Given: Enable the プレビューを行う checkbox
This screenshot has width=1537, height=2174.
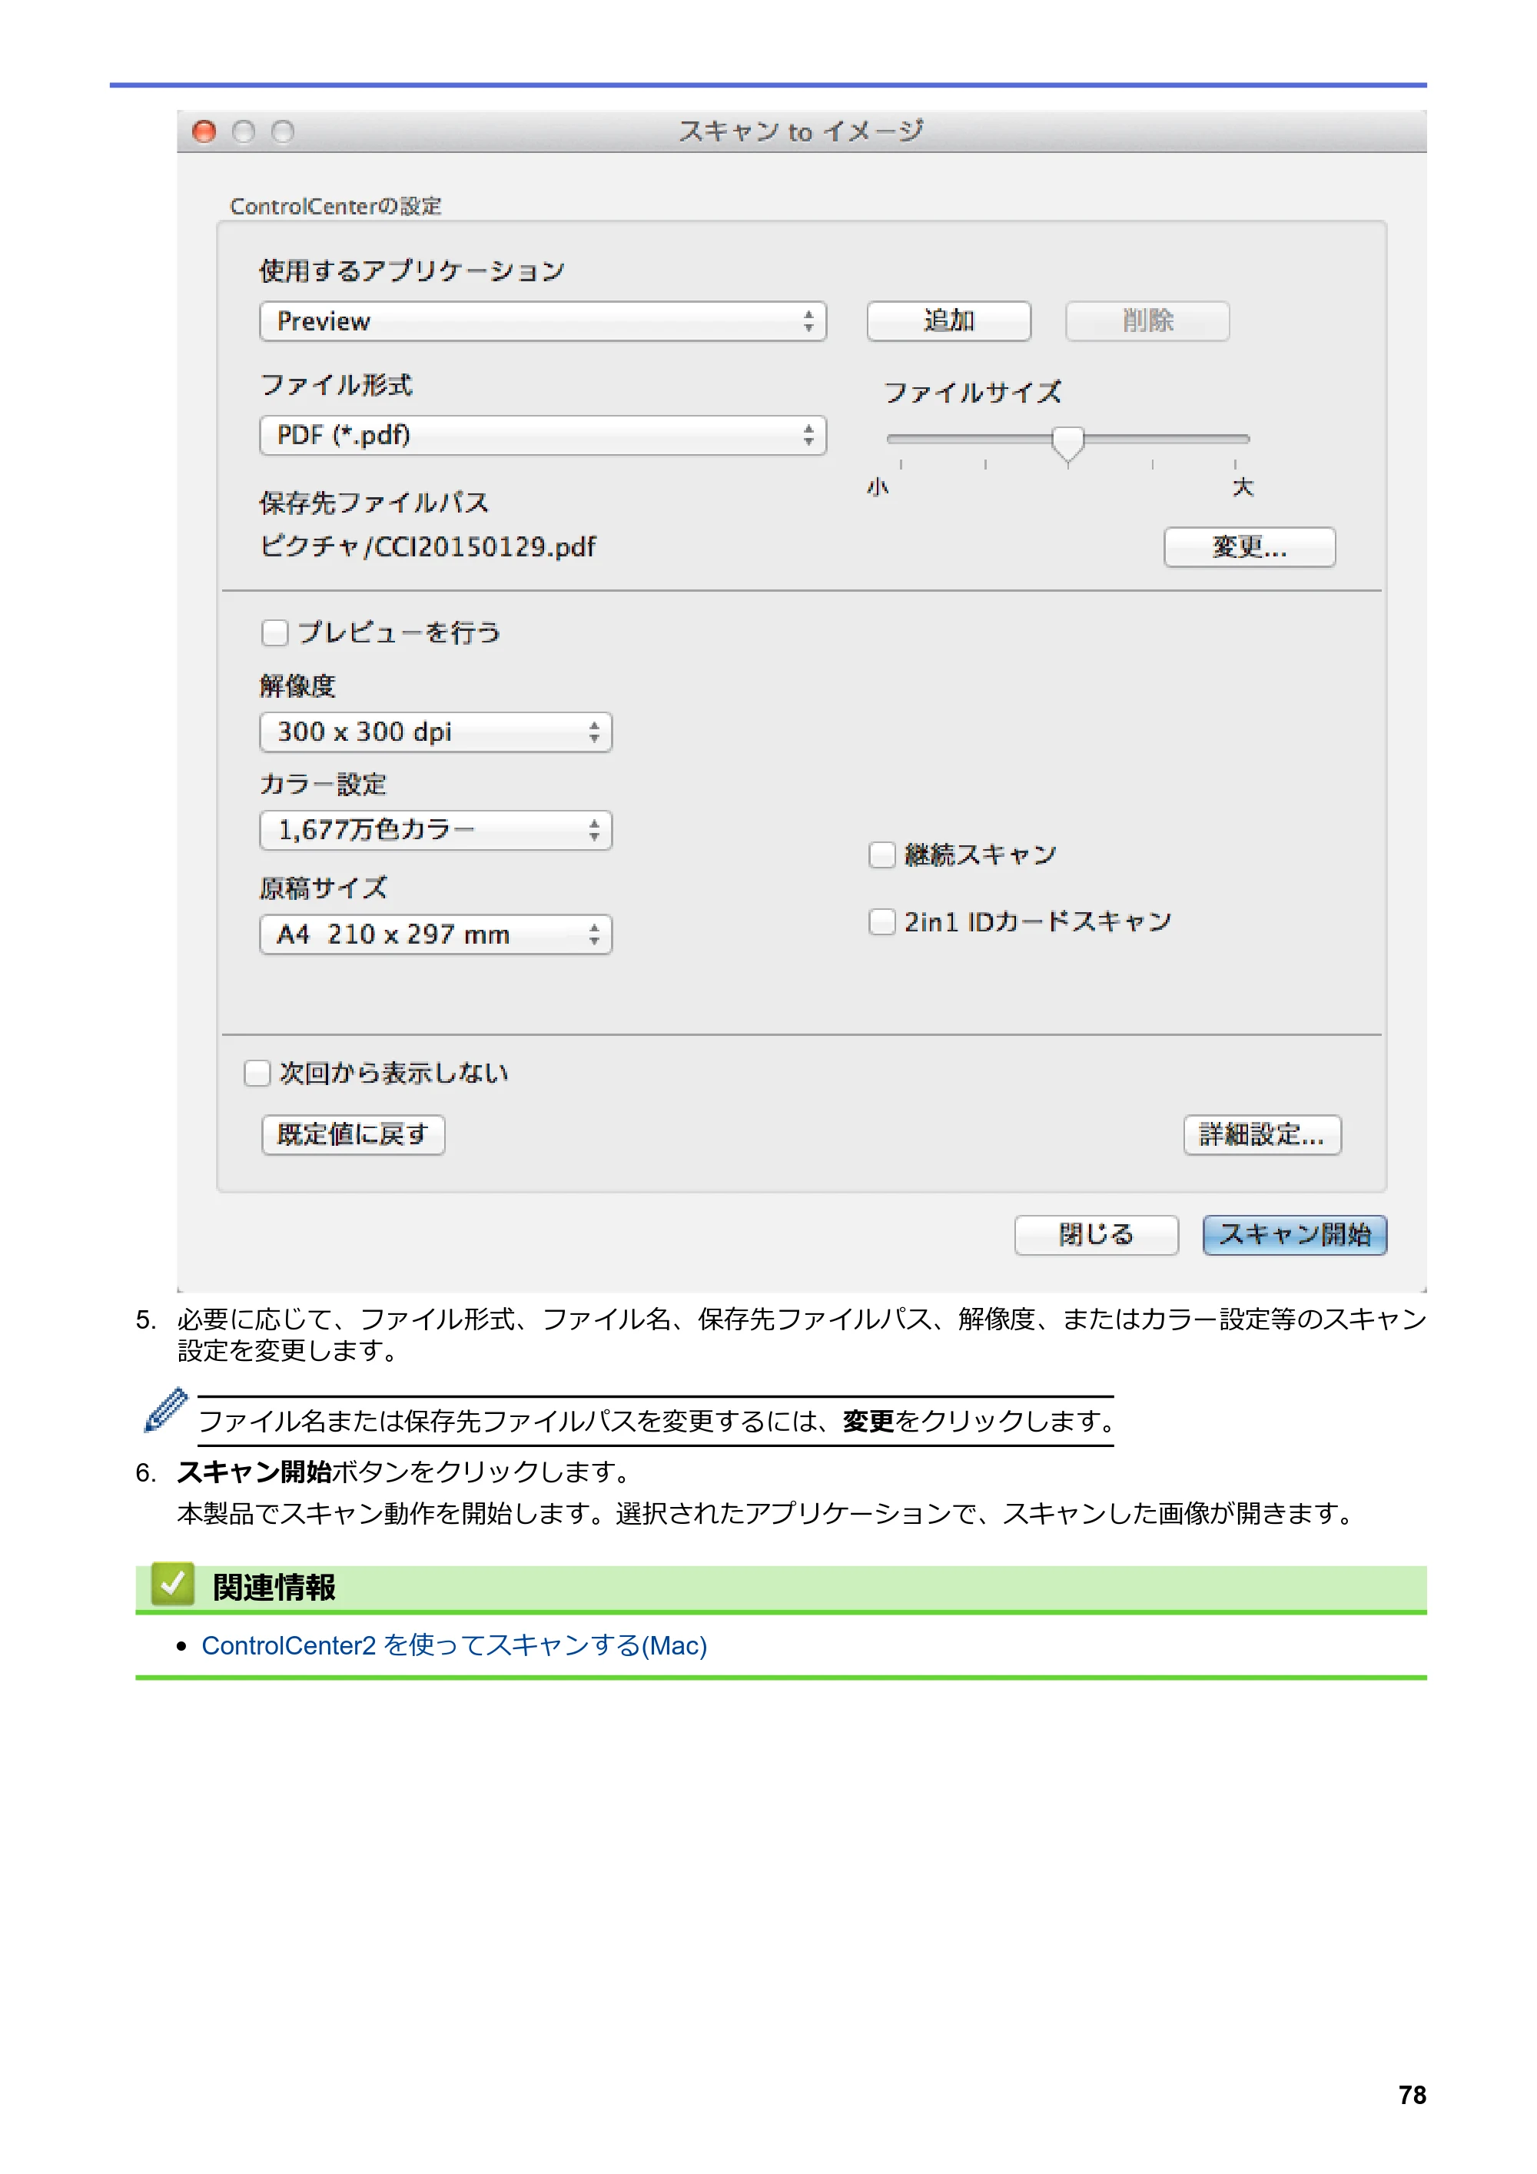Looking at the screenshot, I should [274, 632].
